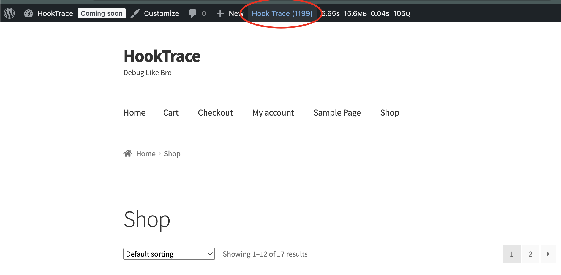This screenshot has height=275, width=561.
Task: Open the Default sorting dropdown
Action: tap(169, 254)
